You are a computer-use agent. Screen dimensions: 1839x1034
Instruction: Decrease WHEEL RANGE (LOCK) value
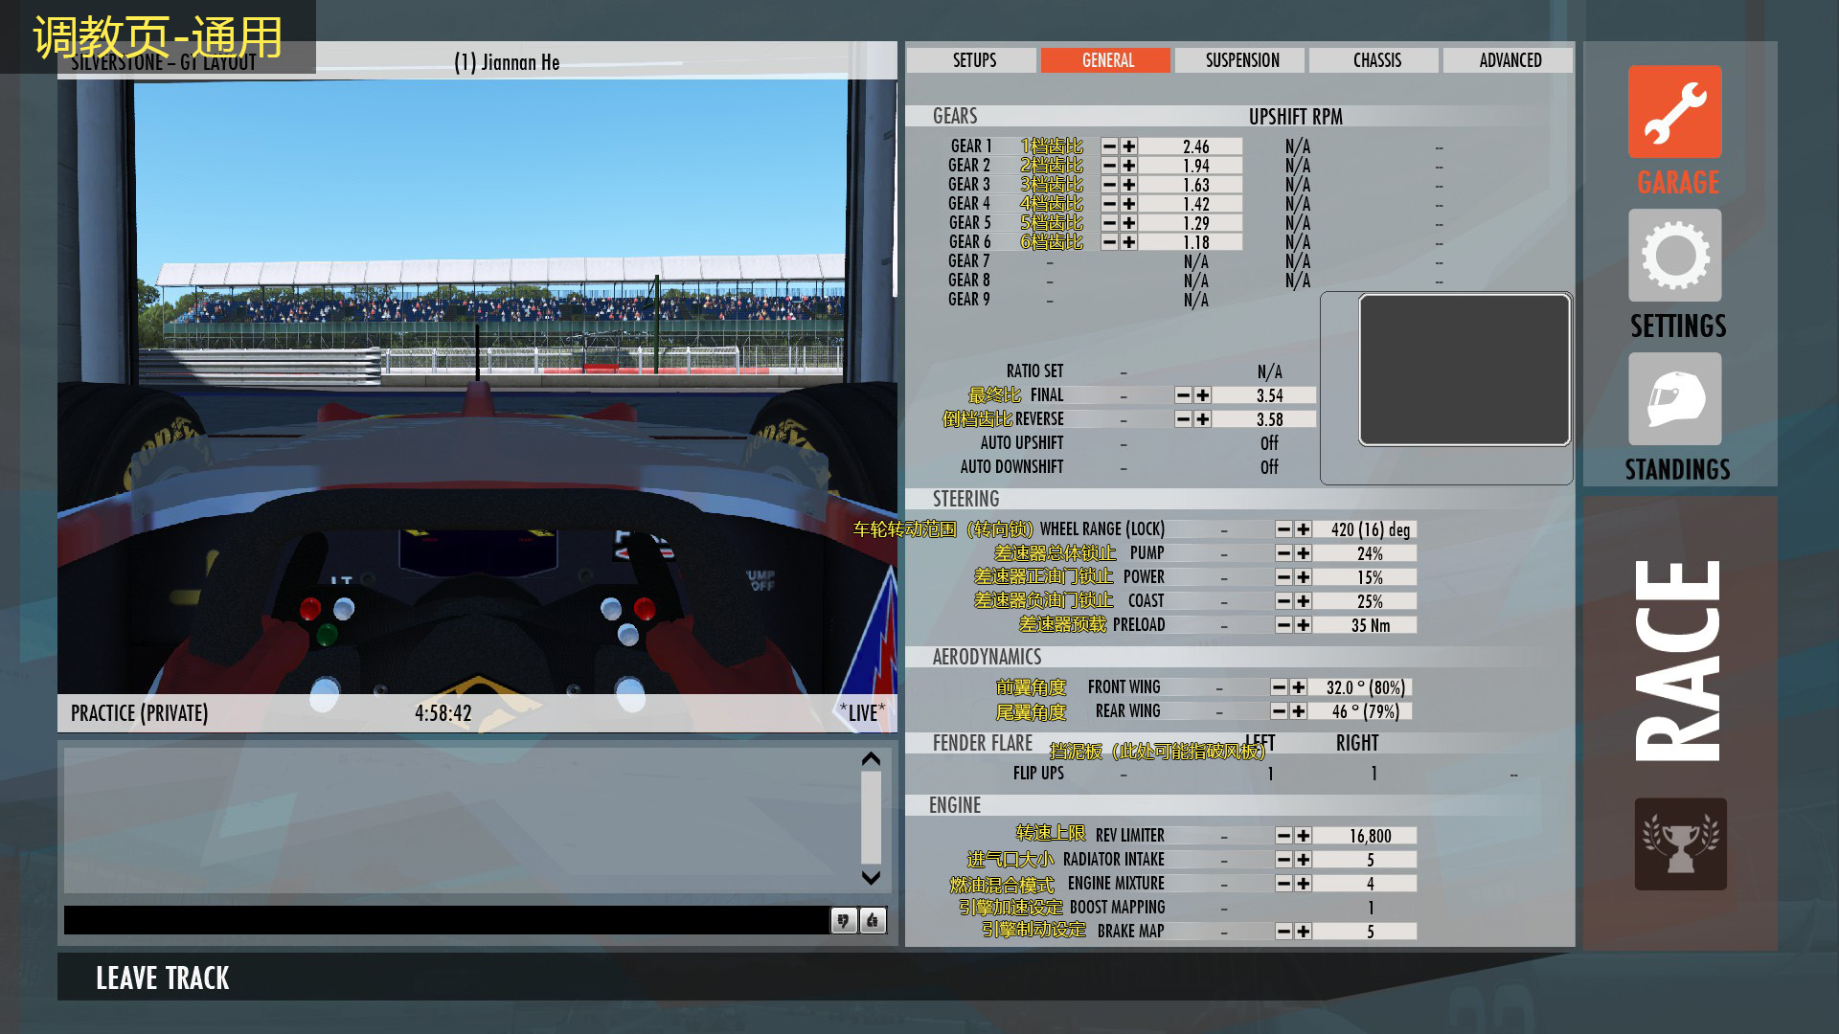(1283, 529)
